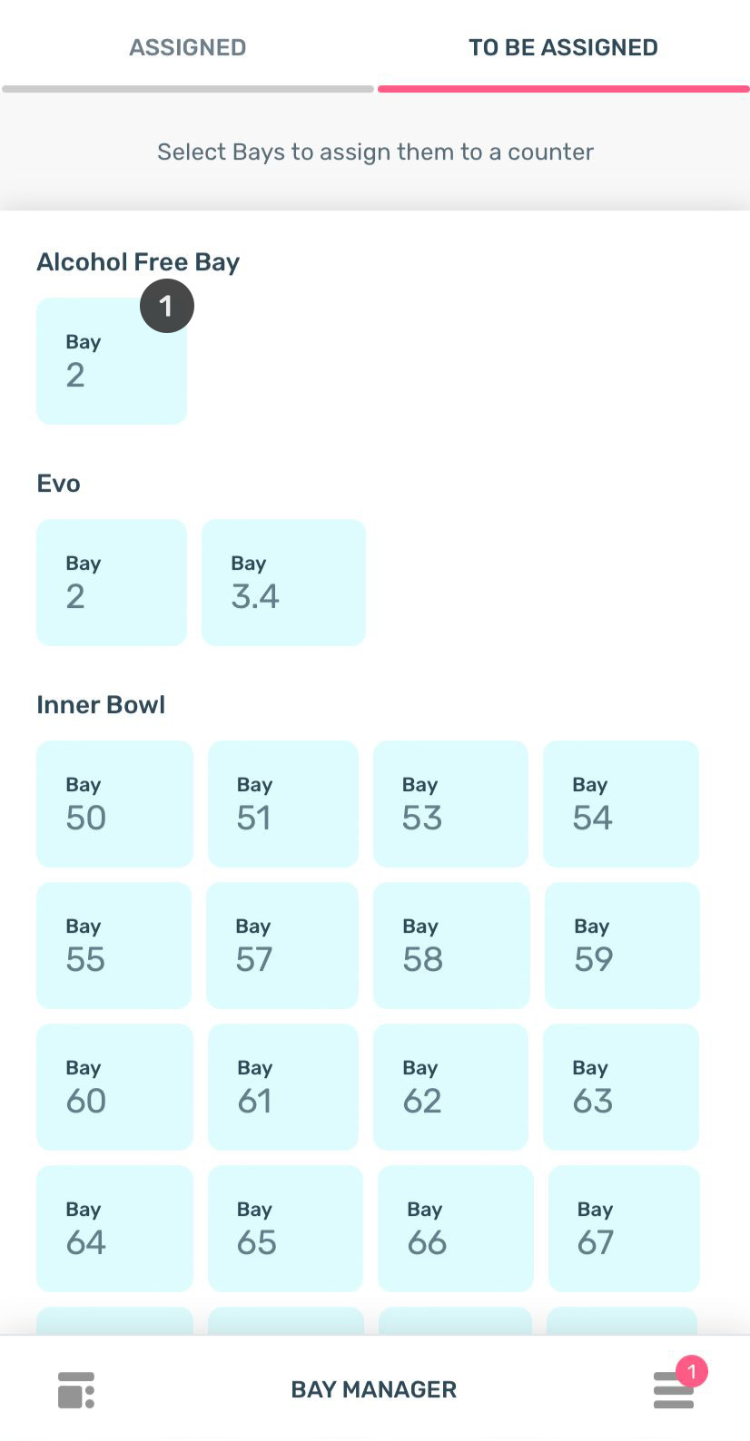Choose Bay 51 tile

click(283, 803)
